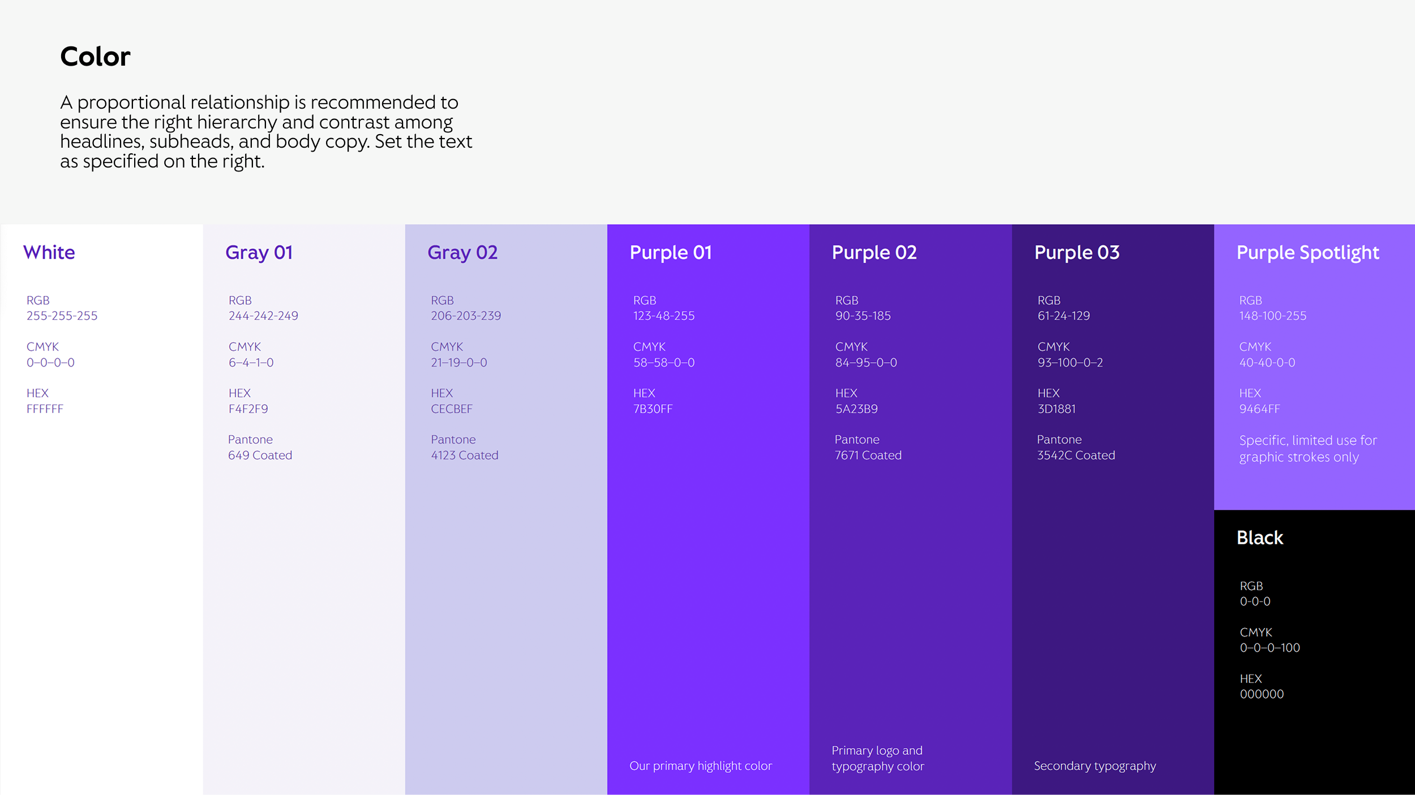Click 'Specific, limited use for graphic strokes' note
The height and width of the screenshot is (795, 1415).
tap(1307, 448)
